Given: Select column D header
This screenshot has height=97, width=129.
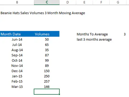Looking at the screenshot, I should click(x=68, y=2).
